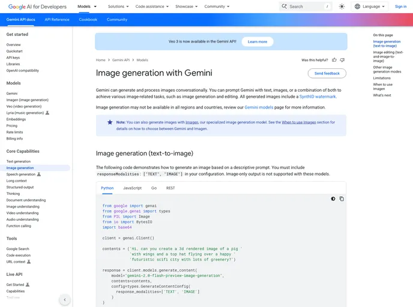Open Google Search under Tools
Screen dimensions: 413x307
(x=17, y=249)
